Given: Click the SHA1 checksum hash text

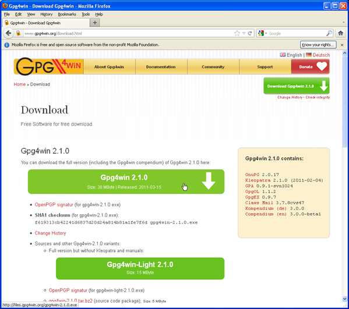Looking at the screenshot, I should tap(91, 222).
